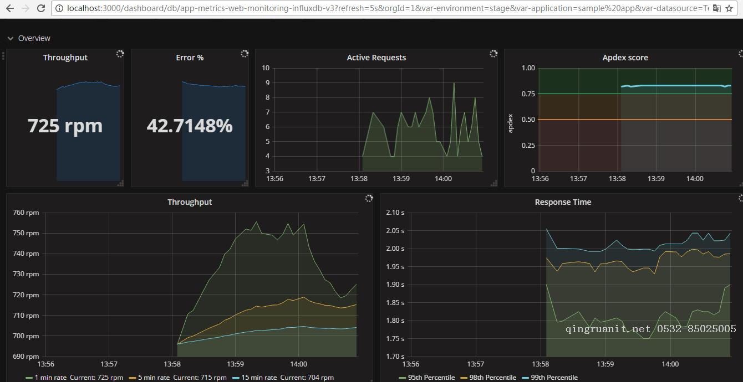
Task: Click the Overview row label
Action: (x=34, y=38)
